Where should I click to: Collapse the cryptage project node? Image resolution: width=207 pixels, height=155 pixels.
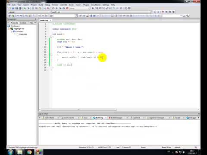click(9, 29)
